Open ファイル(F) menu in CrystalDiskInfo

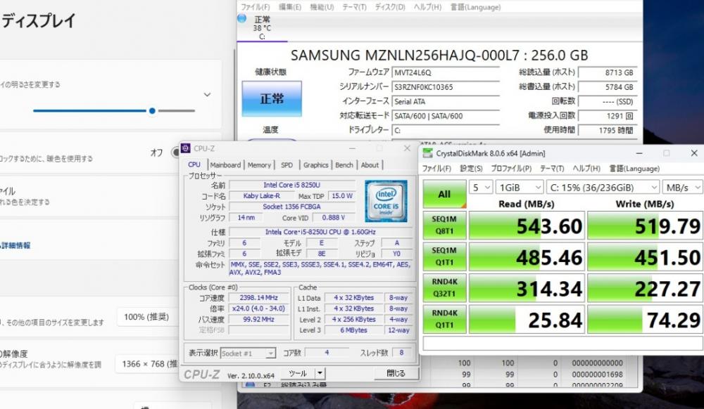pyautogui.click(x=256, y=7)
